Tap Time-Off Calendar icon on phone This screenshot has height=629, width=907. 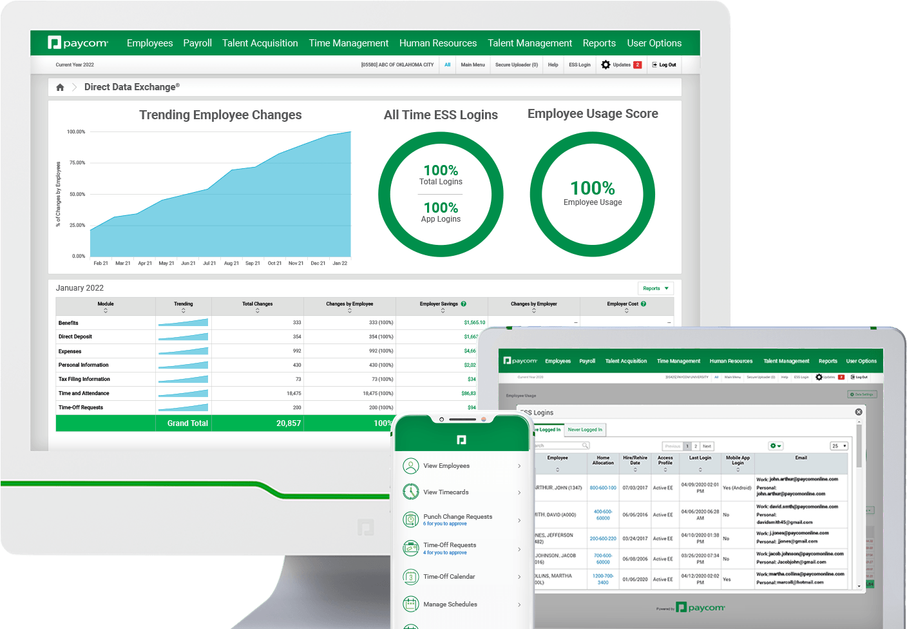[411, 577]
